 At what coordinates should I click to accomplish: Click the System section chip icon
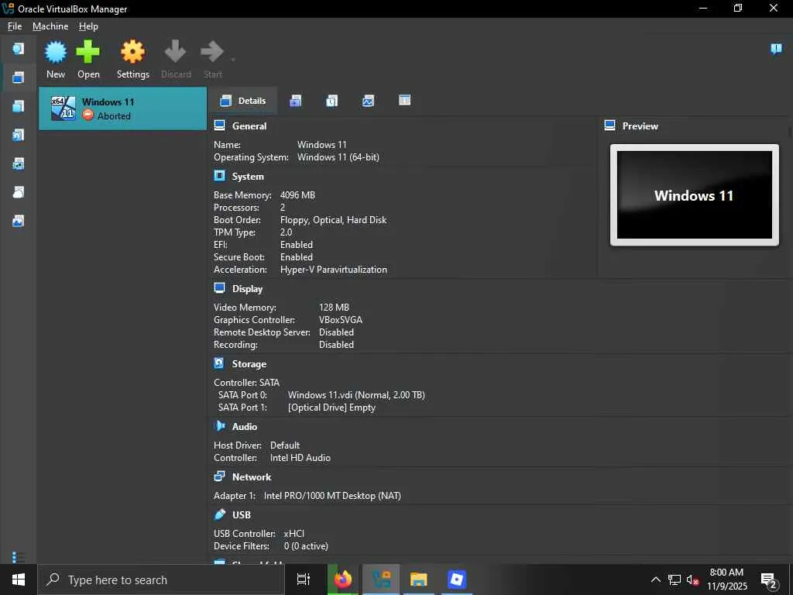[x=219, y=176]
